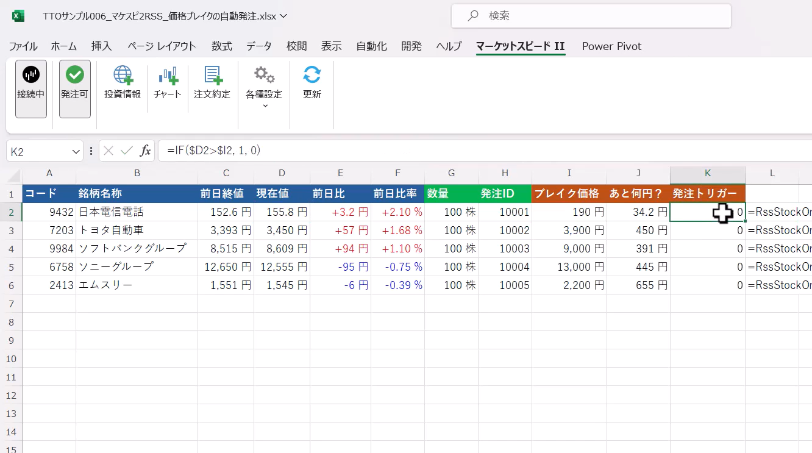The height and width of the screenshot is (453, 812).
Task: Switch to the Power Pivot tab
Action: click(x=611, y=46)
